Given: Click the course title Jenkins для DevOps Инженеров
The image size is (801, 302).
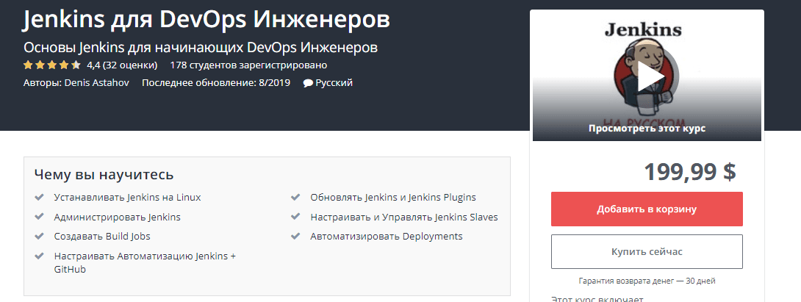Looking at the screenshot, I should [x=207, y=19].
